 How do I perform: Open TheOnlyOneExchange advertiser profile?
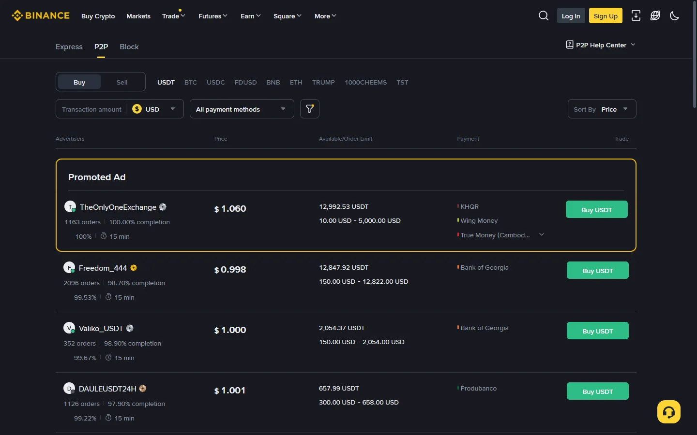pyautogui.click(x=118, y=207)
